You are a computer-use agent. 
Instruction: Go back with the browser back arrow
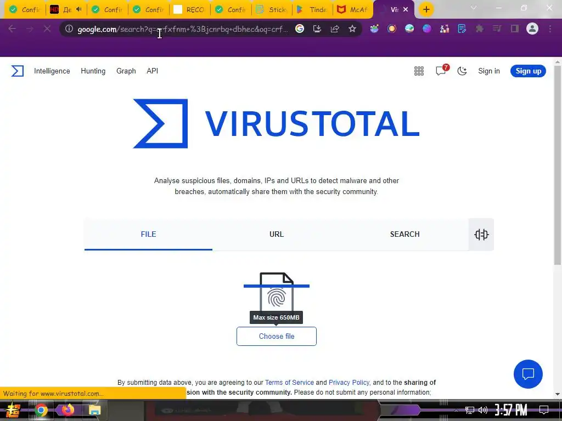(12, 29)
